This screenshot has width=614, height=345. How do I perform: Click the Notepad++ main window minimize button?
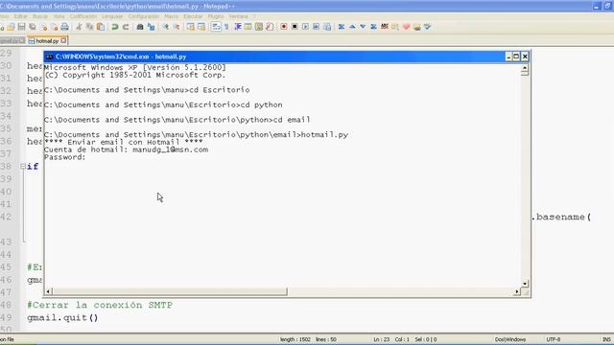pos(596,6)
